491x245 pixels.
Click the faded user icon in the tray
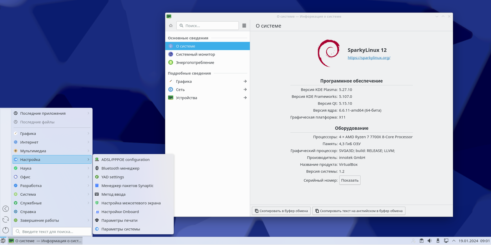(x=413, y=241)
